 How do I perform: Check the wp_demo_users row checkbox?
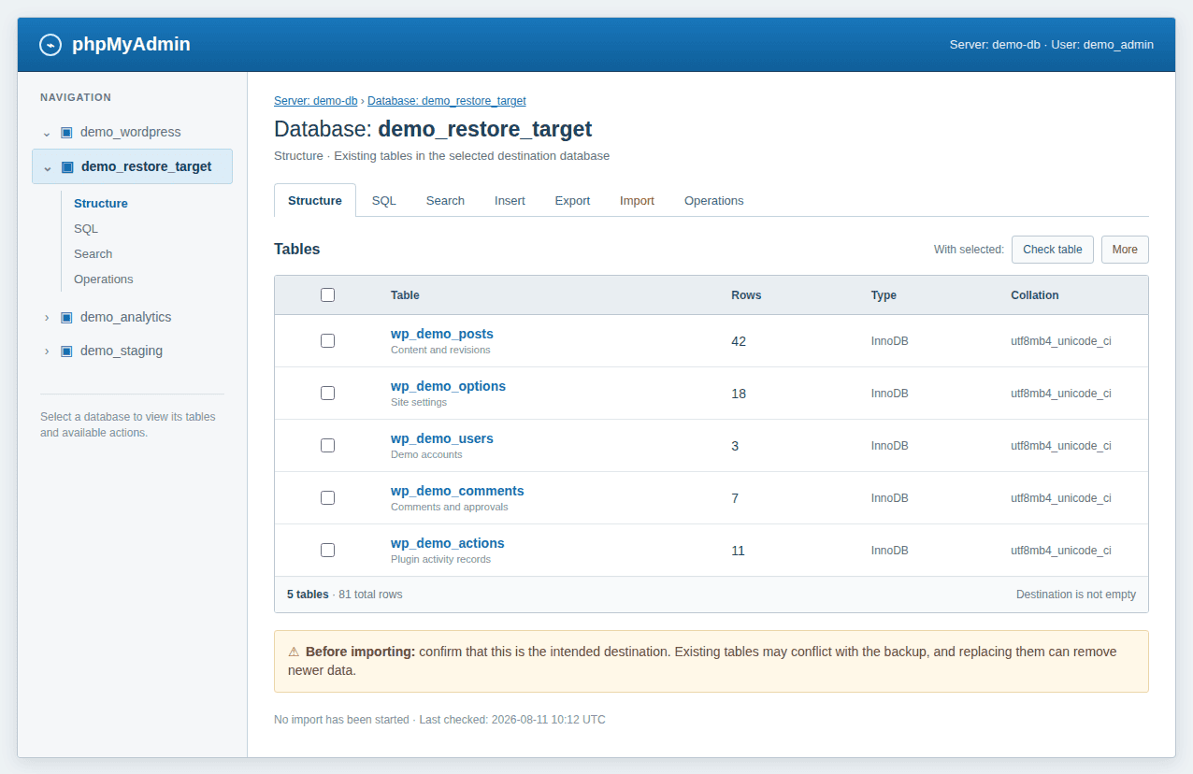coord(327,445)
